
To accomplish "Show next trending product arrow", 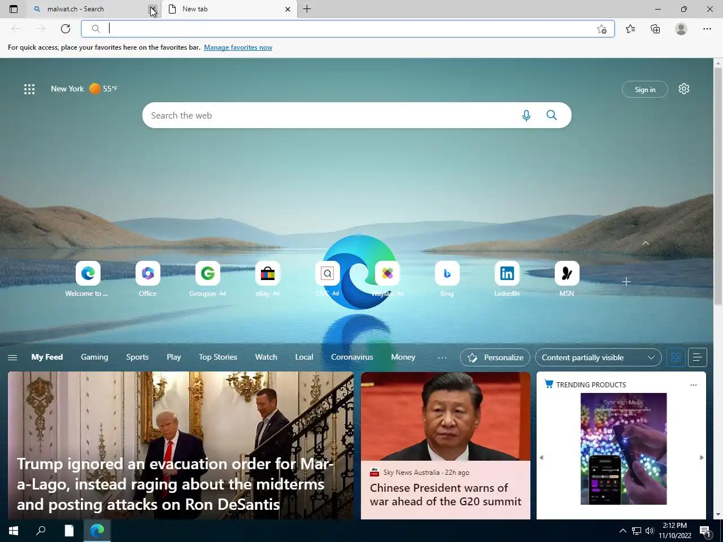I will coord(702,457).
